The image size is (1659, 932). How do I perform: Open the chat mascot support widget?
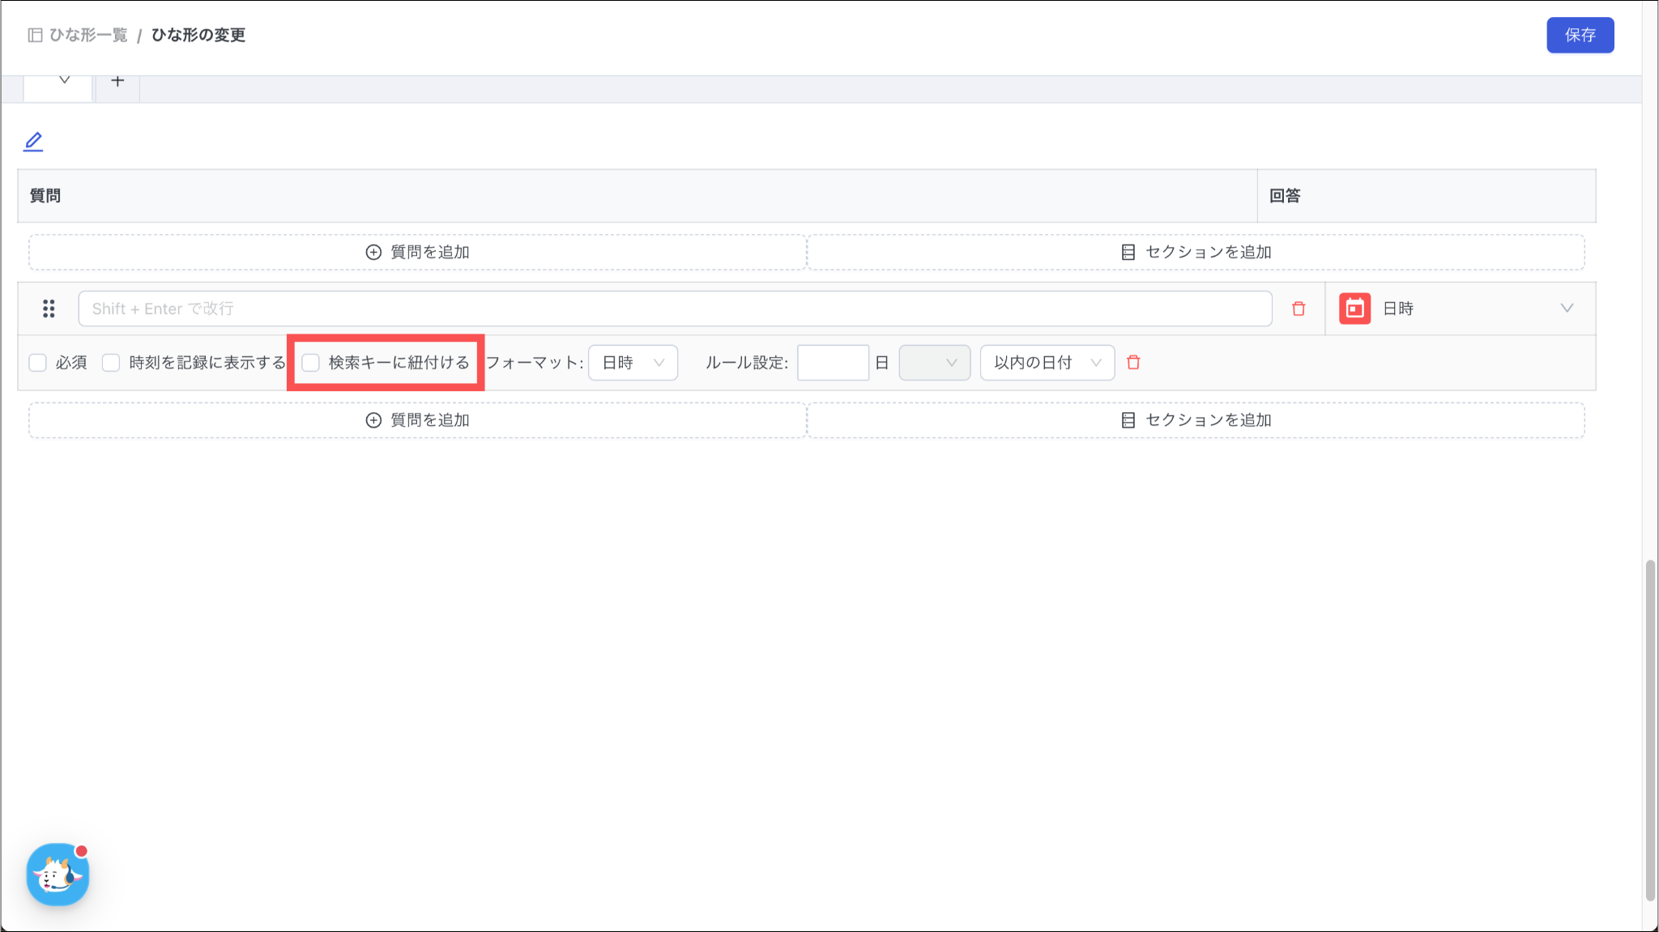[x=58, y=875]
